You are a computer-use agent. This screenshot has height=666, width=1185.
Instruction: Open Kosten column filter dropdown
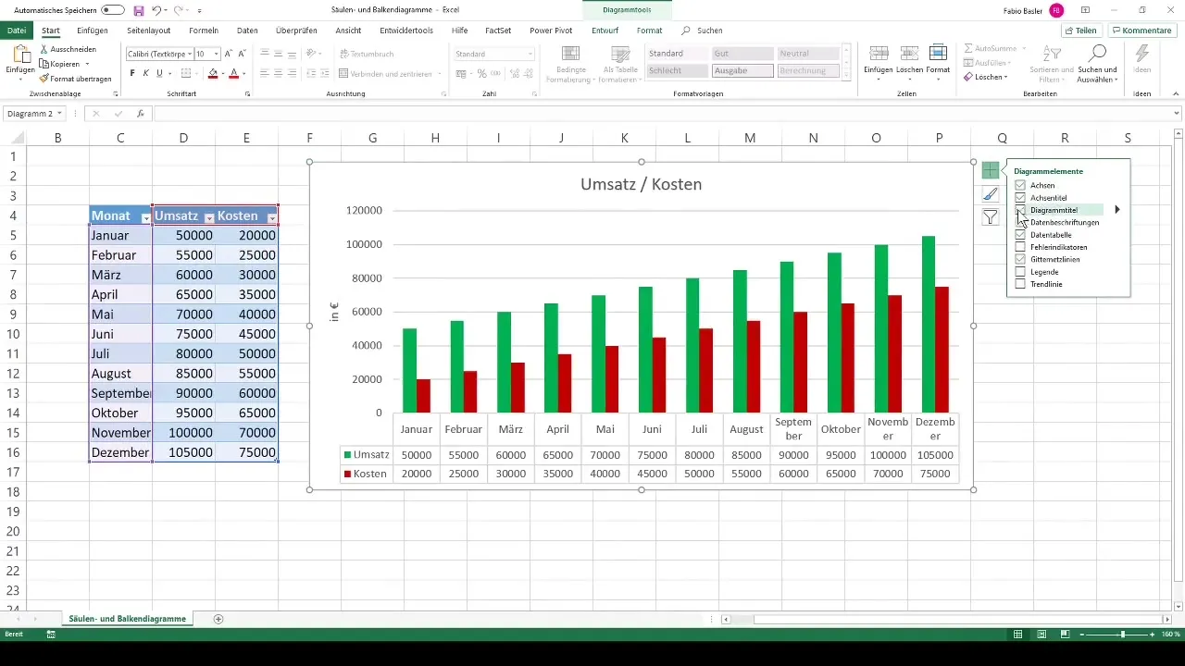pos(271,216)
